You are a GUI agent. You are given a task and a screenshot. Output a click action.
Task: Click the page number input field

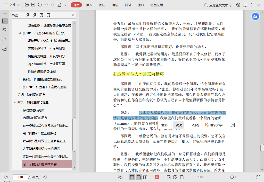20,177
